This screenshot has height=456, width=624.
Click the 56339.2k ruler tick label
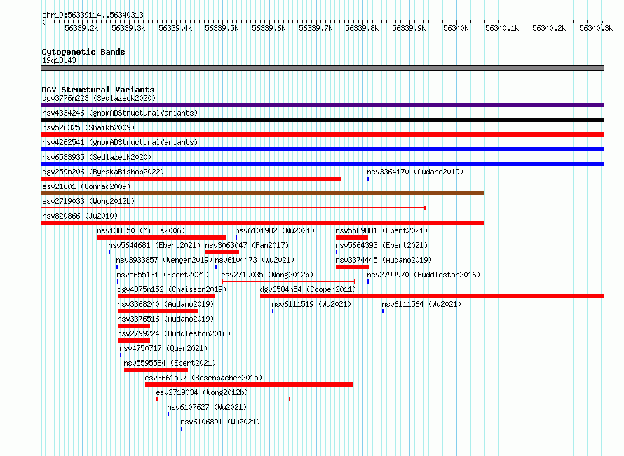click(x=81, y=28)
